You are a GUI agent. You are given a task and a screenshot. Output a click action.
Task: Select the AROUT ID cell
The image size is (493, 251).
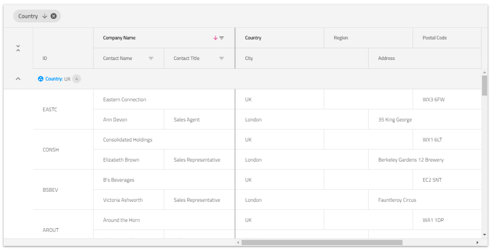63,224
